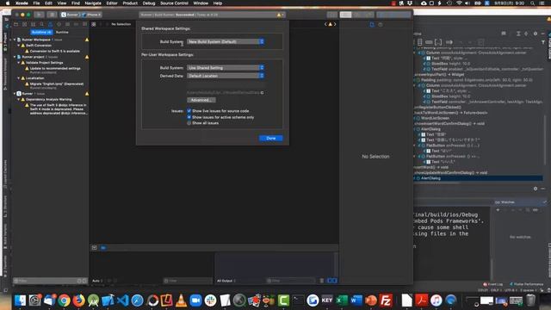Click the related items grid icon in the jump bar
Image resolution: width=551 pixels, height=310 pixels.
tap(94, 24)
